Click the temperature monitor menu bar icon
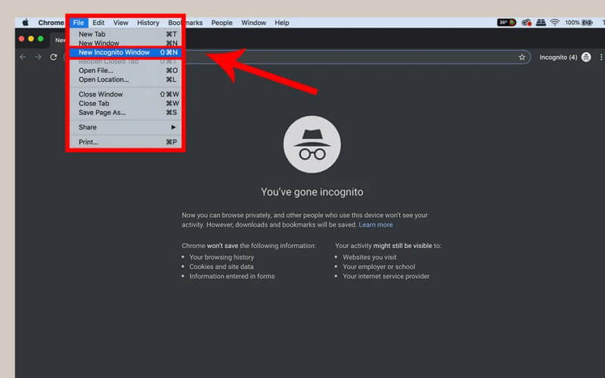 click(507, 23)
